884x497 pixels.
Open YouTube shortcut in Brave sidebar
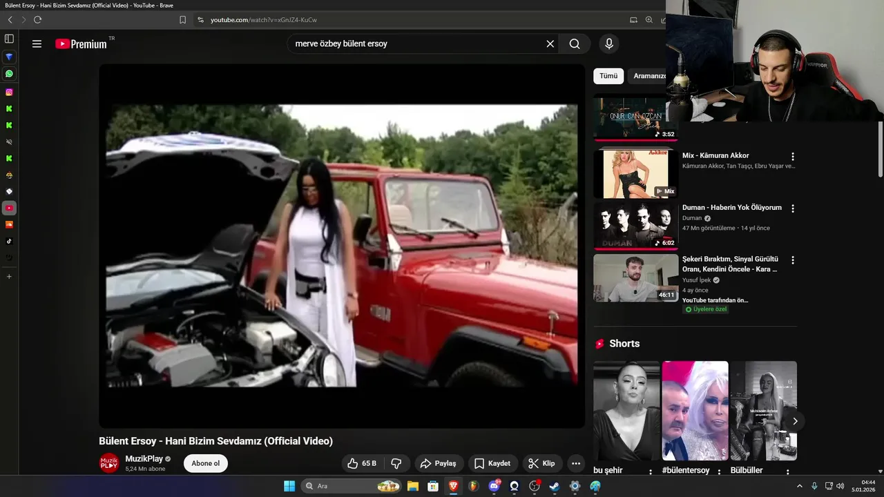click(x=9, y=208)
